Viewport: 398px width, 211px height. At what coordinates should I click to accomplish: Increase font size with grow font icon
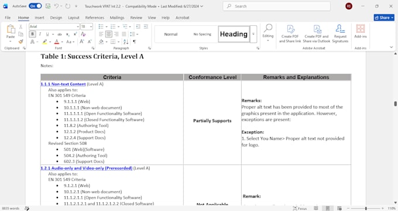pyautogui.click(x=82, y=41)
